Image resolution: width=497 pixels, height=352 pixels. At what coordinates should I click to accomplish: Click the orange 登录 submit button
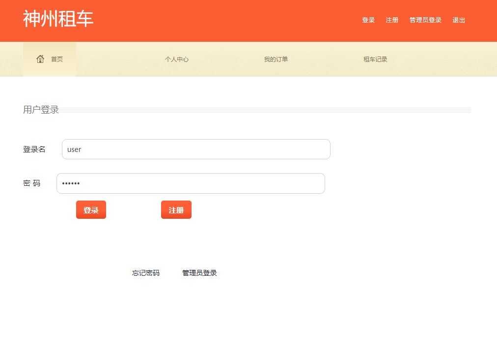[91, 209]
